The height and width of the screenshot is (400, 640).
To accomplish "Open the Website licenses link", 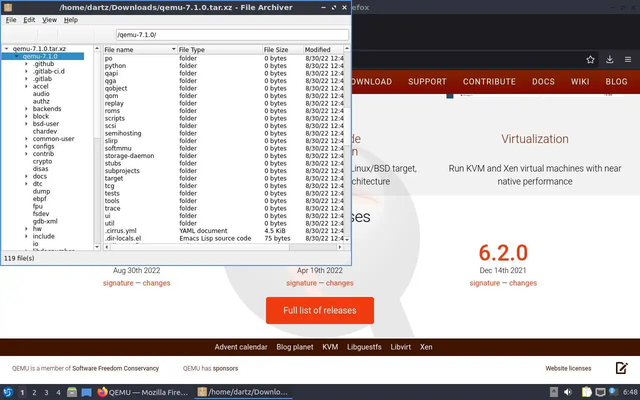I will point(568,368).
